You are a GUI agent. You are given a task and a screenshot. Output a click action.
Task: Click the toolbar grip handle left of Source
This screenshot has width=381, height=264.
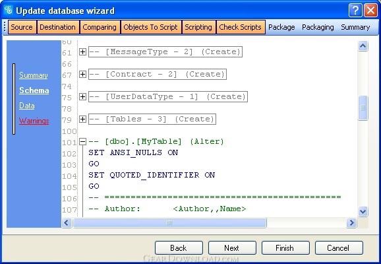[5, 27]
